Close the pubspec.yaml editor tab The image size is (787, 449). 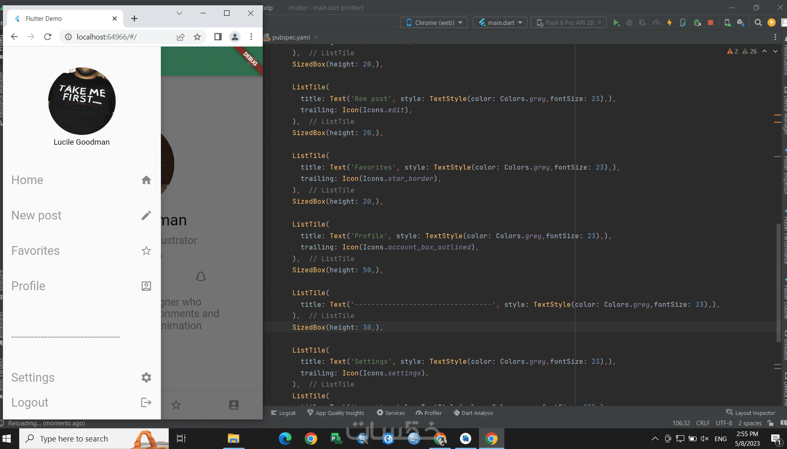[x=316, y=37]
